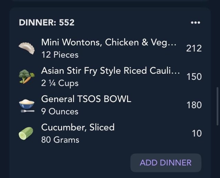Click the 9 Ounces serving size

60,112
